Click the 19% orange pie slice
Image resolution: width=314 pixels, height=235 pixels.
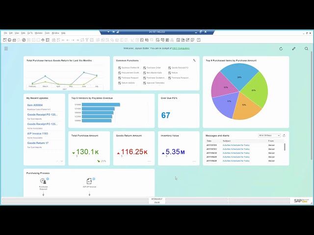tap(245, 106)
